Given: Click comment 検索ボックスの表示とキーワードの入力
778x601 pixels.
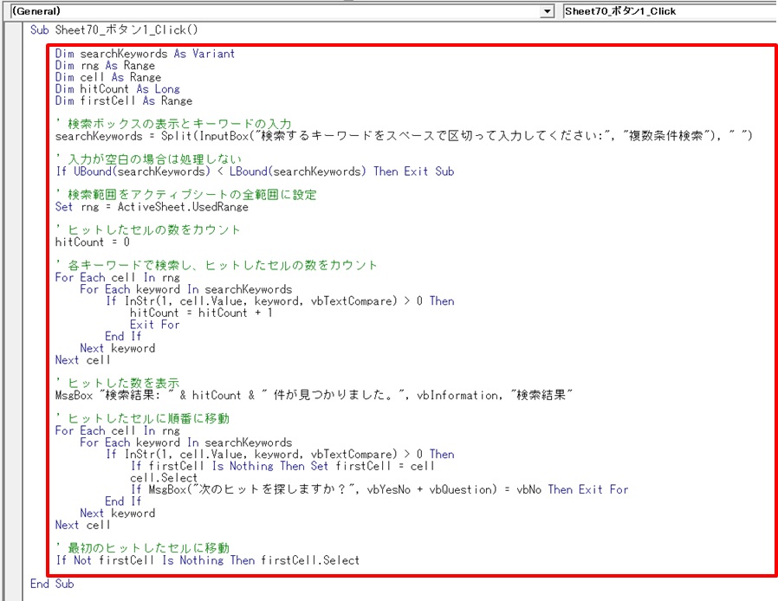Looking at the screenshot, I should coord(173,124).
